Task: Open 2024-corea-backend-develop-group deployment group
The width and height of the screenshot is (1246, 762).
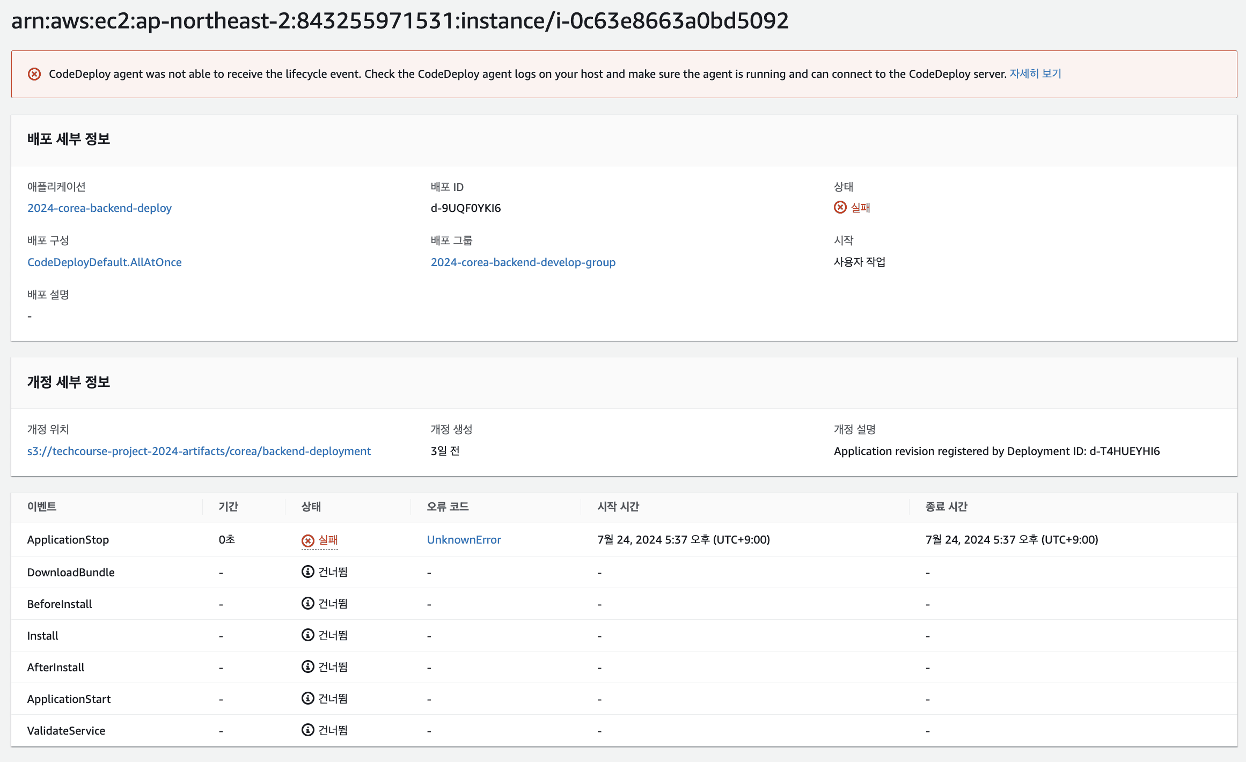Action: 523,262
